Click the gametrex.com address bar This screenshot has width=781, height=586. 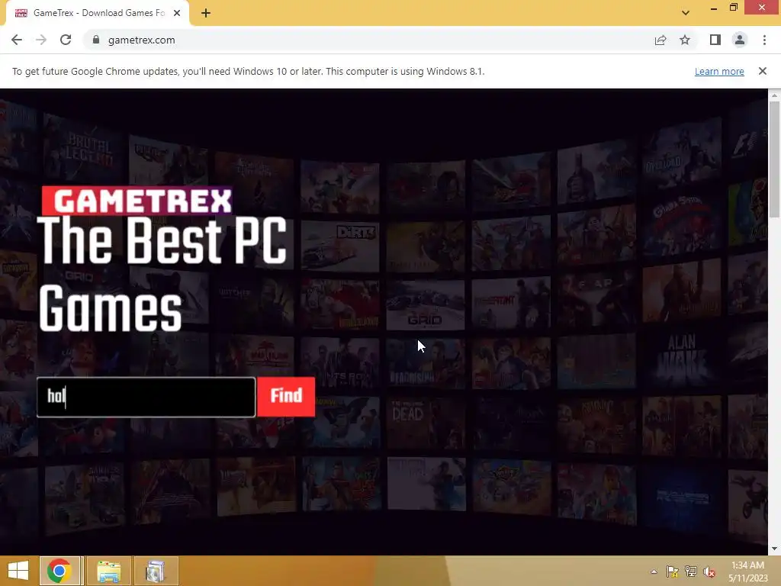pos(368,40)
